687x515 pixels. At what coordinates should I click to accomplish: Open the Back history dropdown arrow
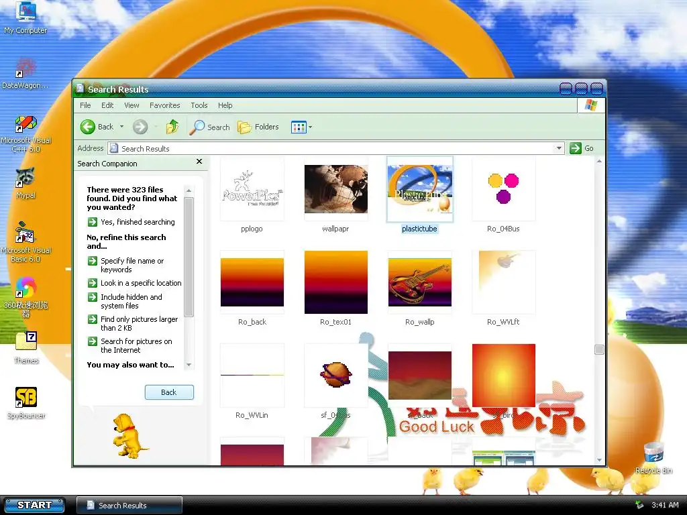(x=122, y=127)
